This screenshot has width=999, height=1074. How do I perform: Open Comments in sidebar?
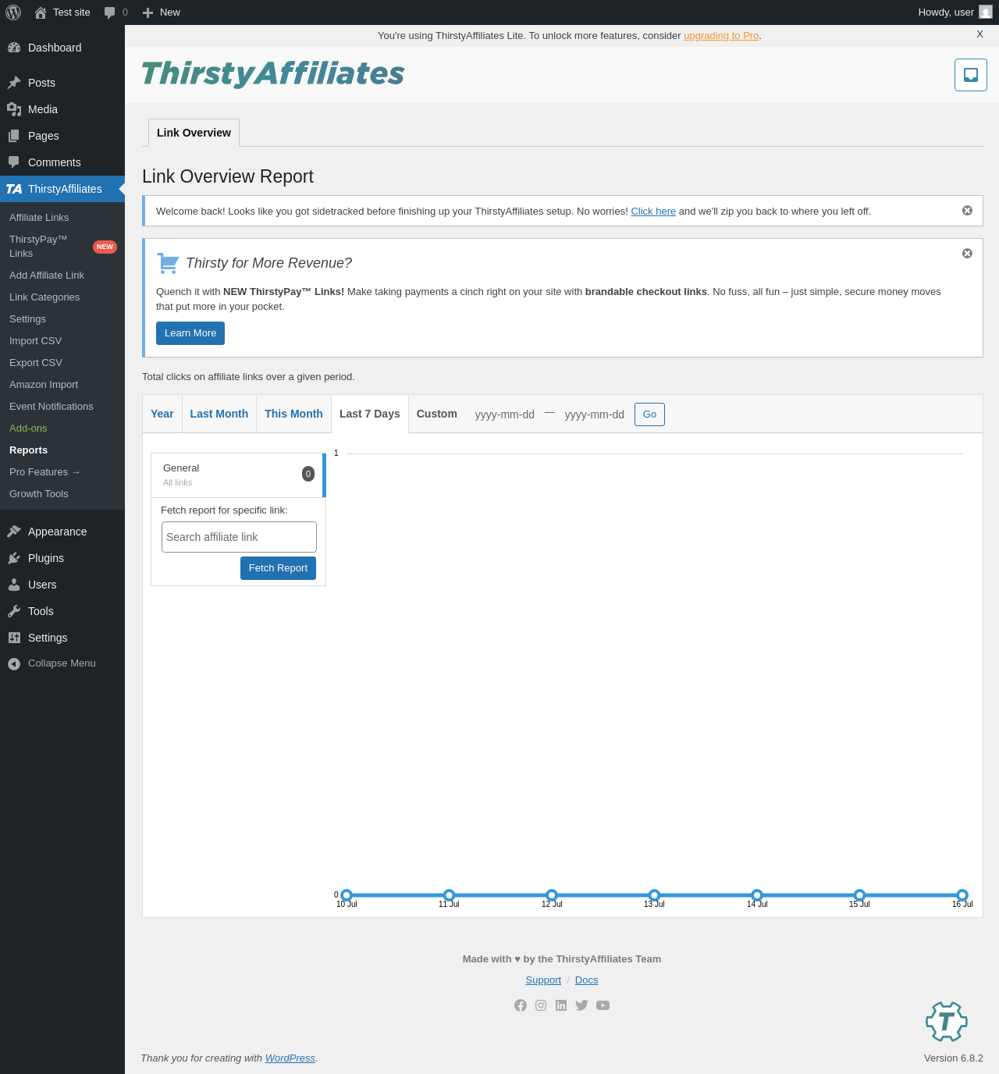(x=62, y=162)
